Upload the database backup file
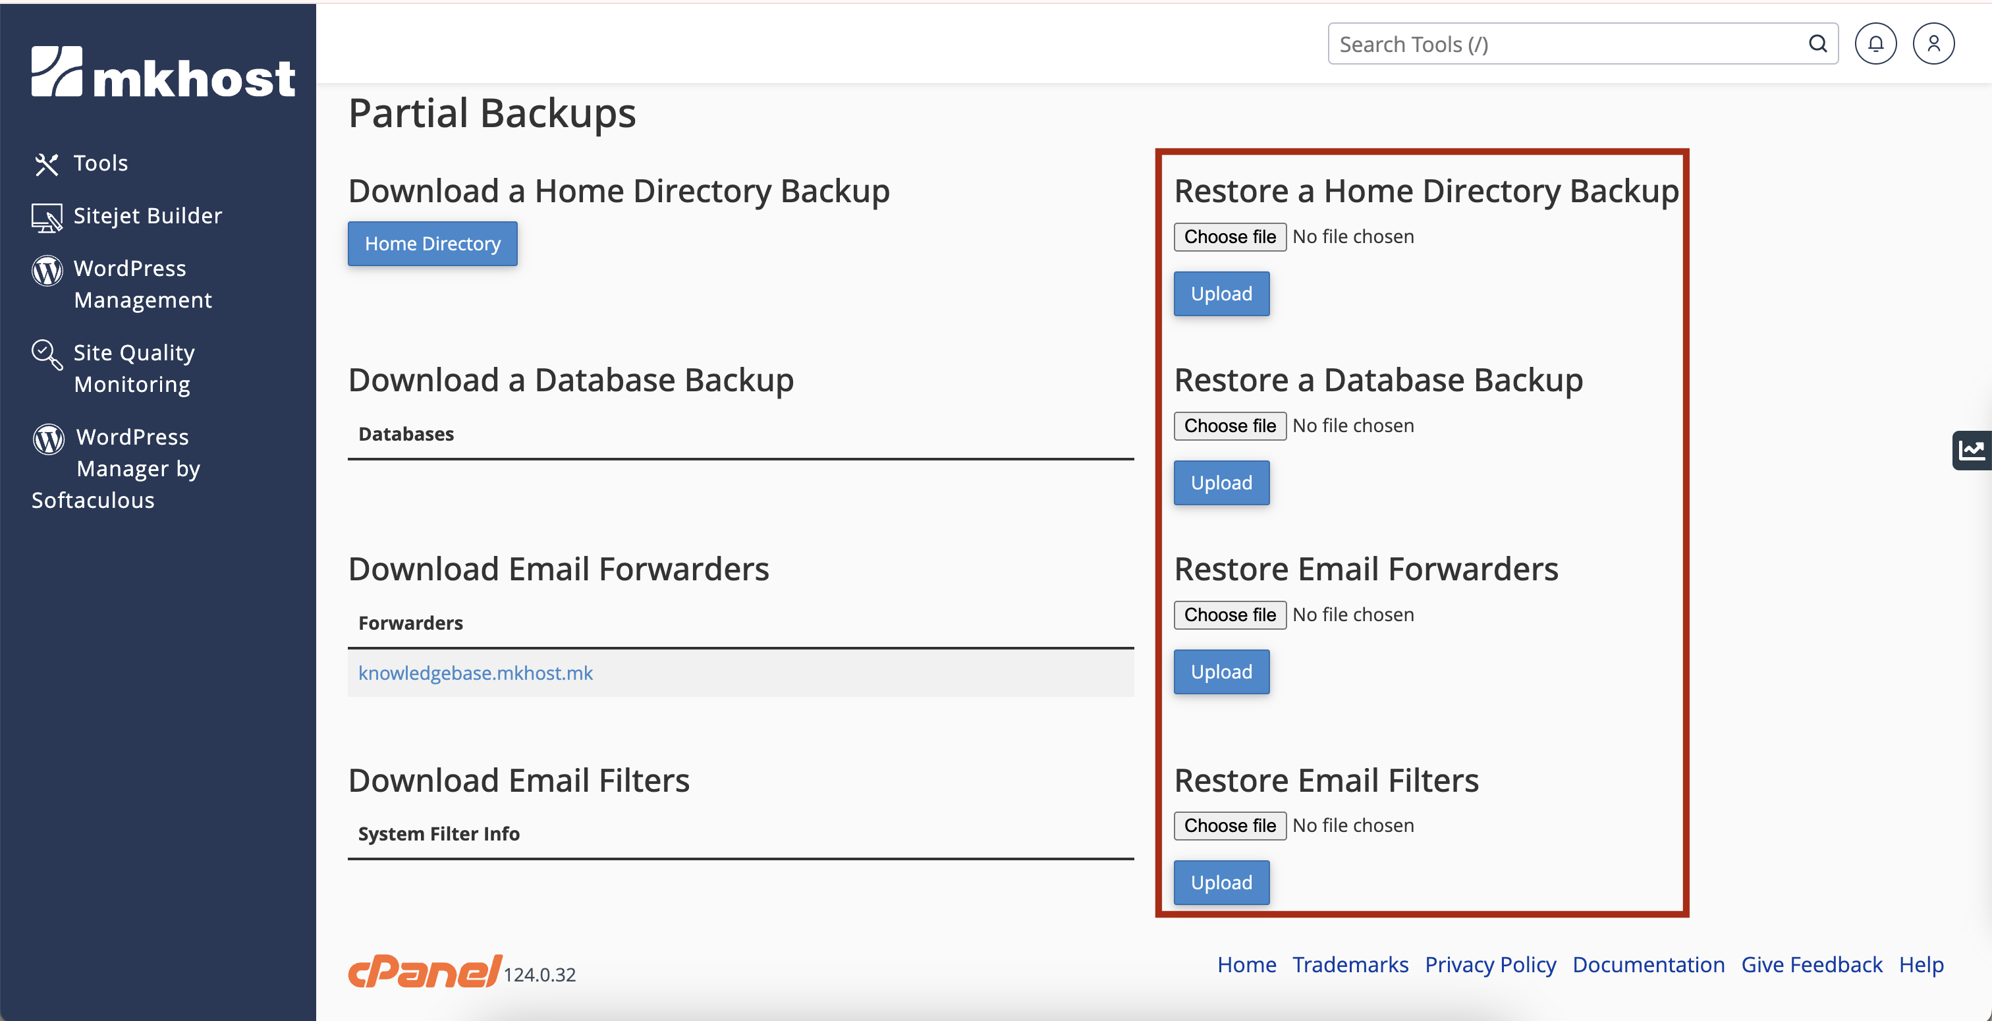Screen dimensions: 1992x1021 1221,483
